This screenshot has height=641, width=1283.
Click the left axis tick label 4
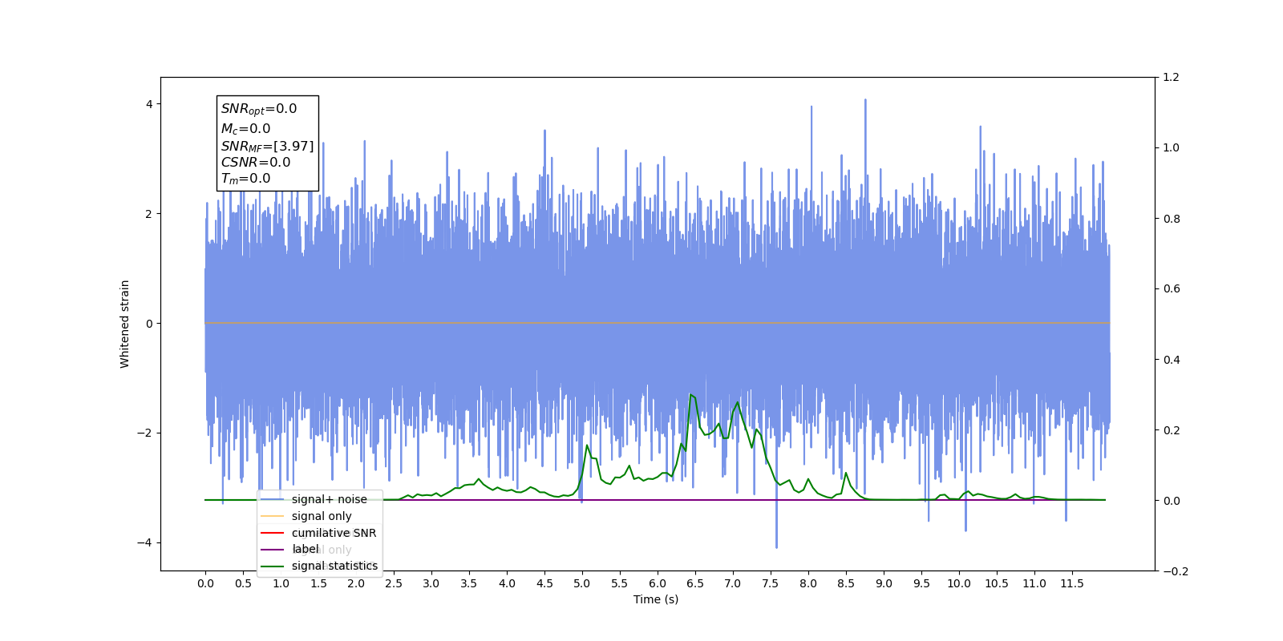point(149,104)
